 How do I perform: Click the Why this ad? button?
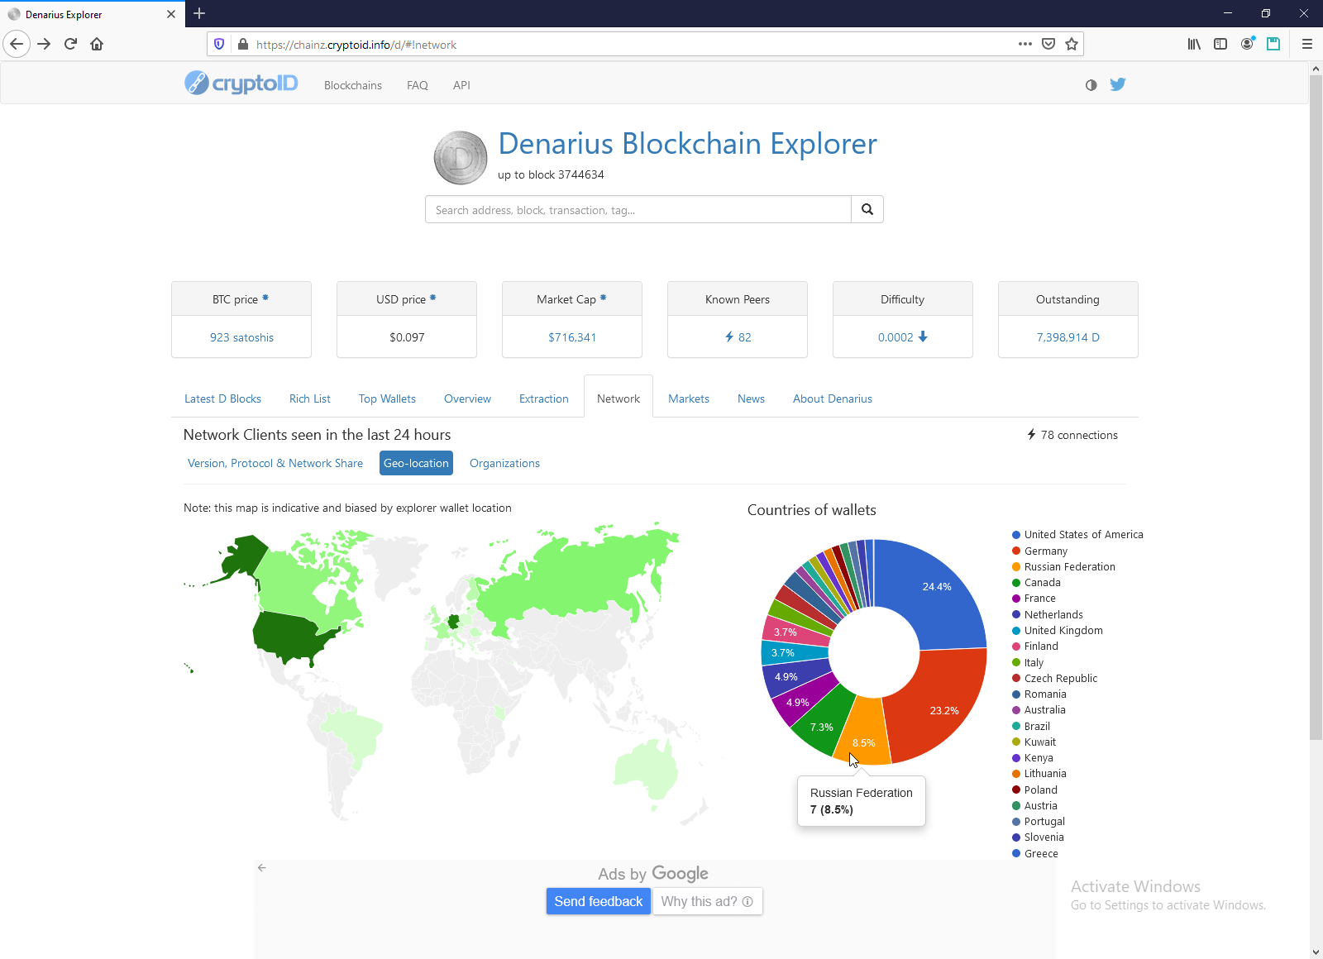point(707,901)
